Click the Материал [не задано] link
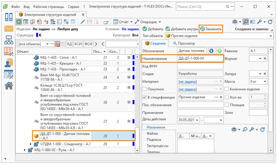 188,82
